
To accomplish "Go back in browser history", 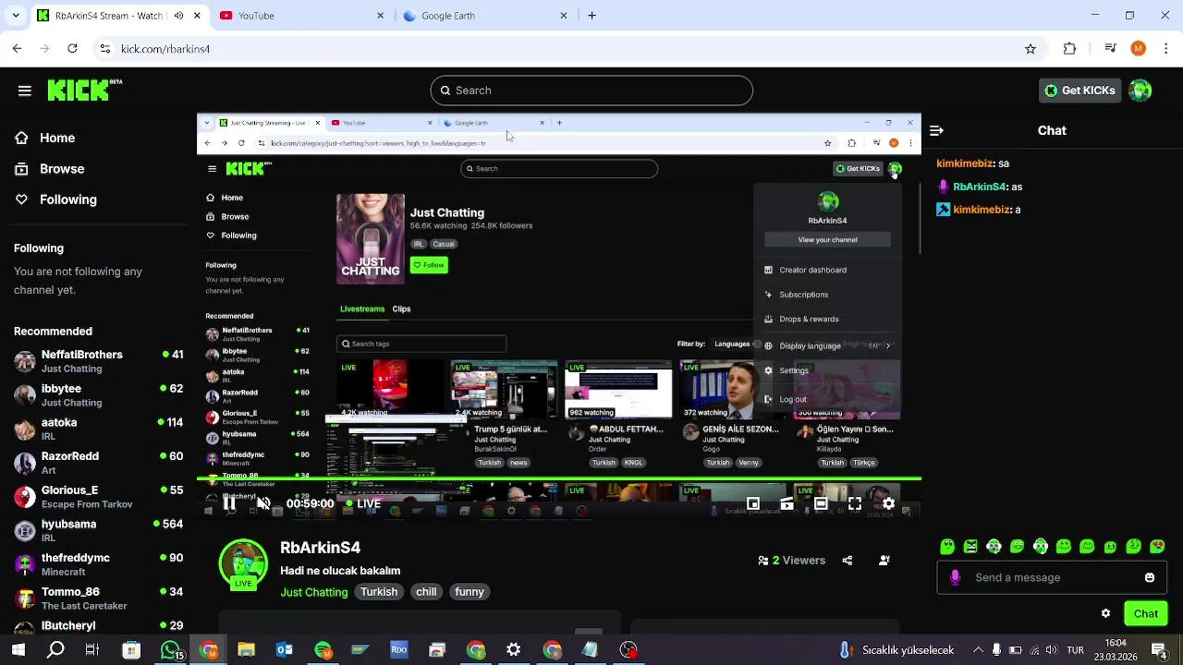I will (x=18, y=49).
